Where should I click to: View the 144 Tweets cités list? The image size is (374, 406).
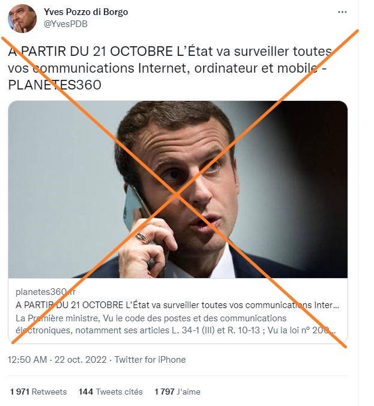pyautogui.click(x=111, y=392)
